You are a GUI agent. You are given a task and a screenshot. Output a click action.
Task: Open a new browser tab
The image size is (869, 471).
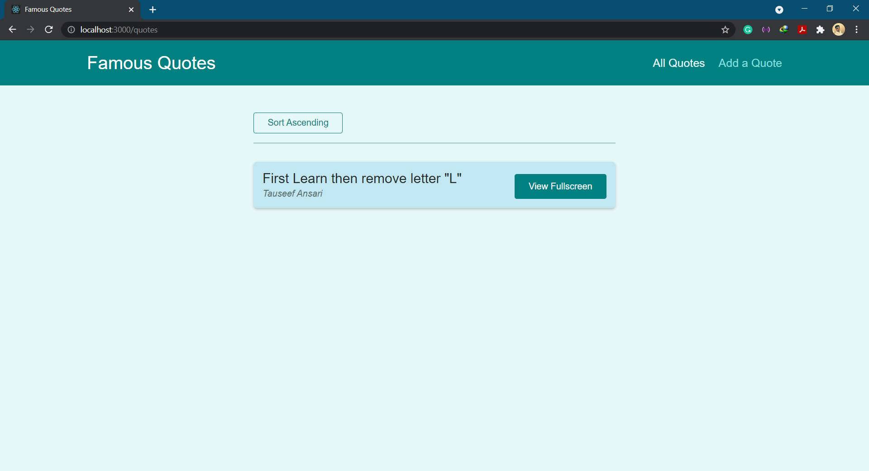point(153,9)
